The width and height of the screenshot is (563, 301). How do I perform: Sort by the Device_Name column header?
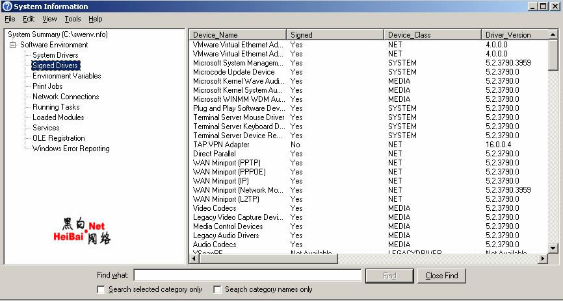pyautogui.click(x=237, y=34)
